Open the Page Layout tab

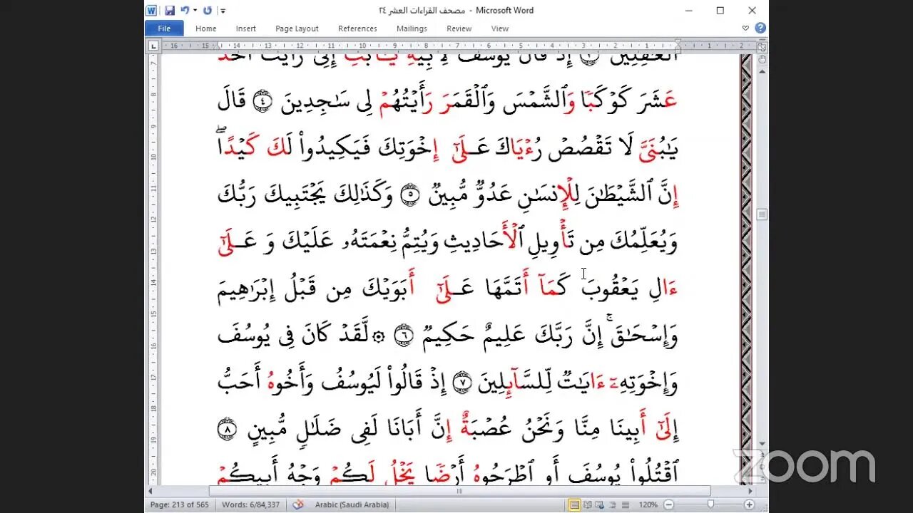tap(297, 28)
